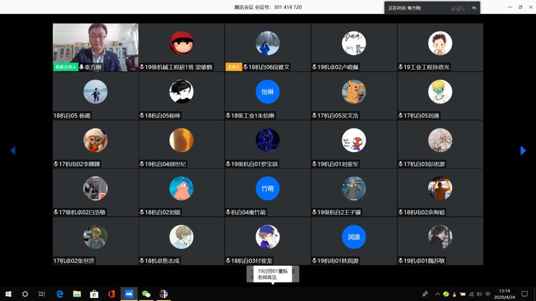
Task: Click the reply arrow in speaking banner
Action: (474, 8)
